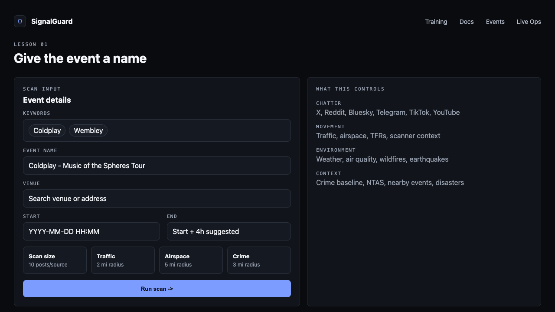Screen dimensions: 555x312
Task: Click 'X, Reddit, Bluesky, Telegram, TikTok, YouTube' text
Action: tap(388, 112)
